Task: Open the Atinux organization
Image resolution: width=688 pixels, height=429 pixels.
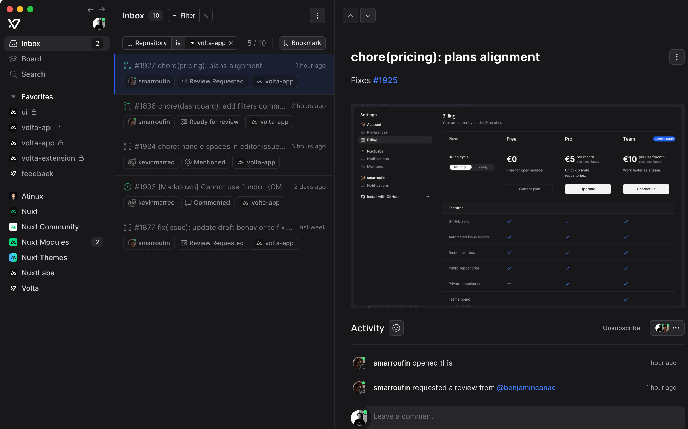Action: pos(57,196)
